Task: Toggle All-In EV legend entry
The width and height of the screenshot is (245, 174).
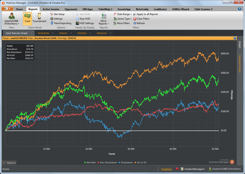Action: [x=141, y=162]
